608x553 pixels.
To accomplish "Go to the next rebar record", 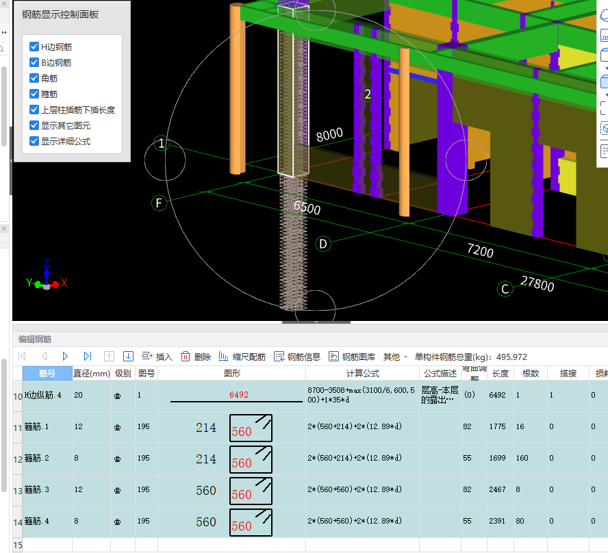I will (x=65, y=356).
